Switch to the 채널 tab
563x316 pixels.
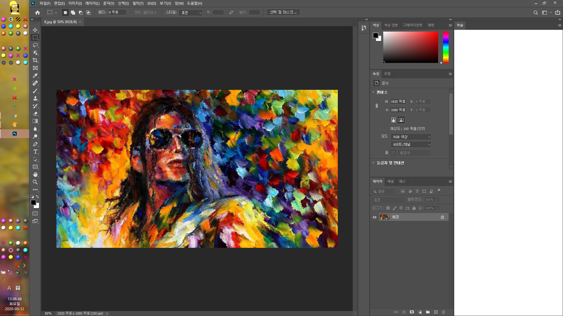pyautogui.click(x=391, y=181)
